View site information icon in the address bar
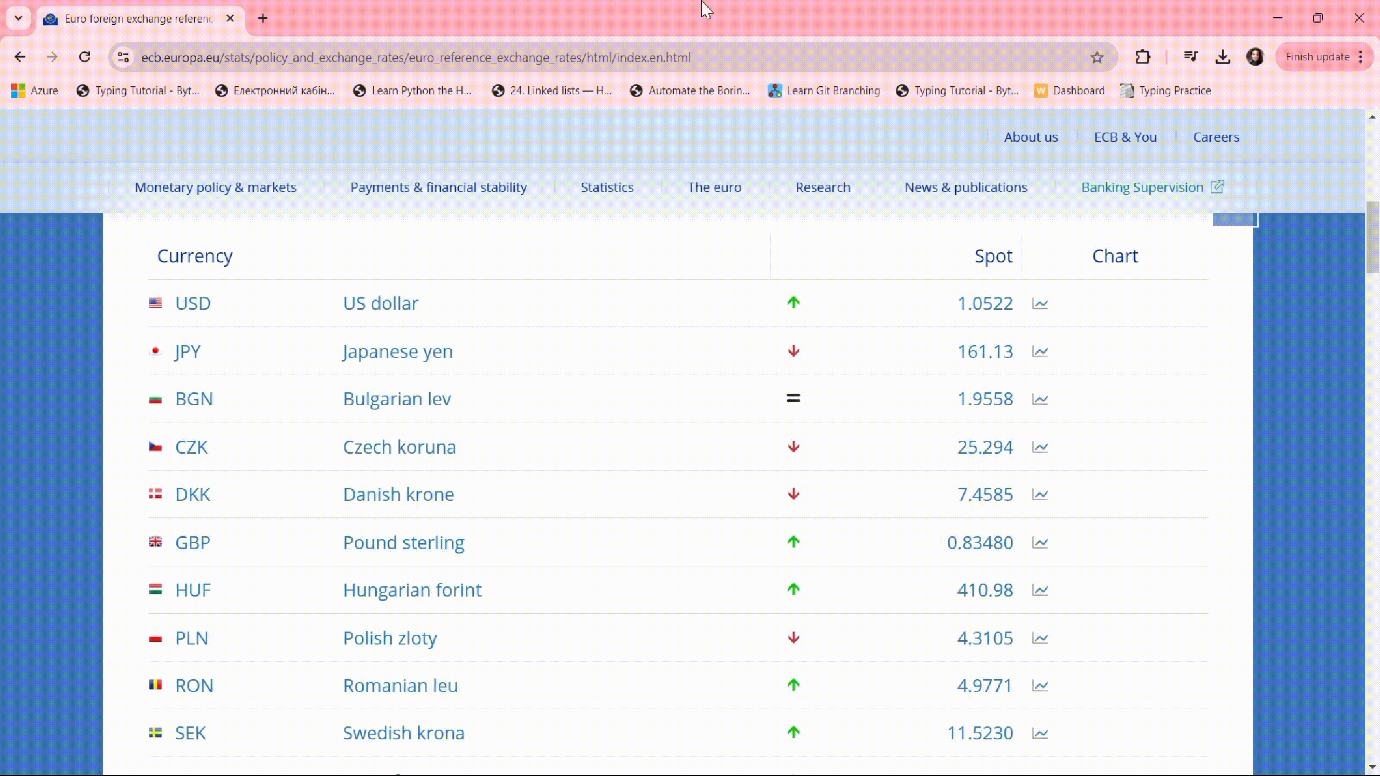The width and height of the screenshot is (1380, 776). pos(123,57)
